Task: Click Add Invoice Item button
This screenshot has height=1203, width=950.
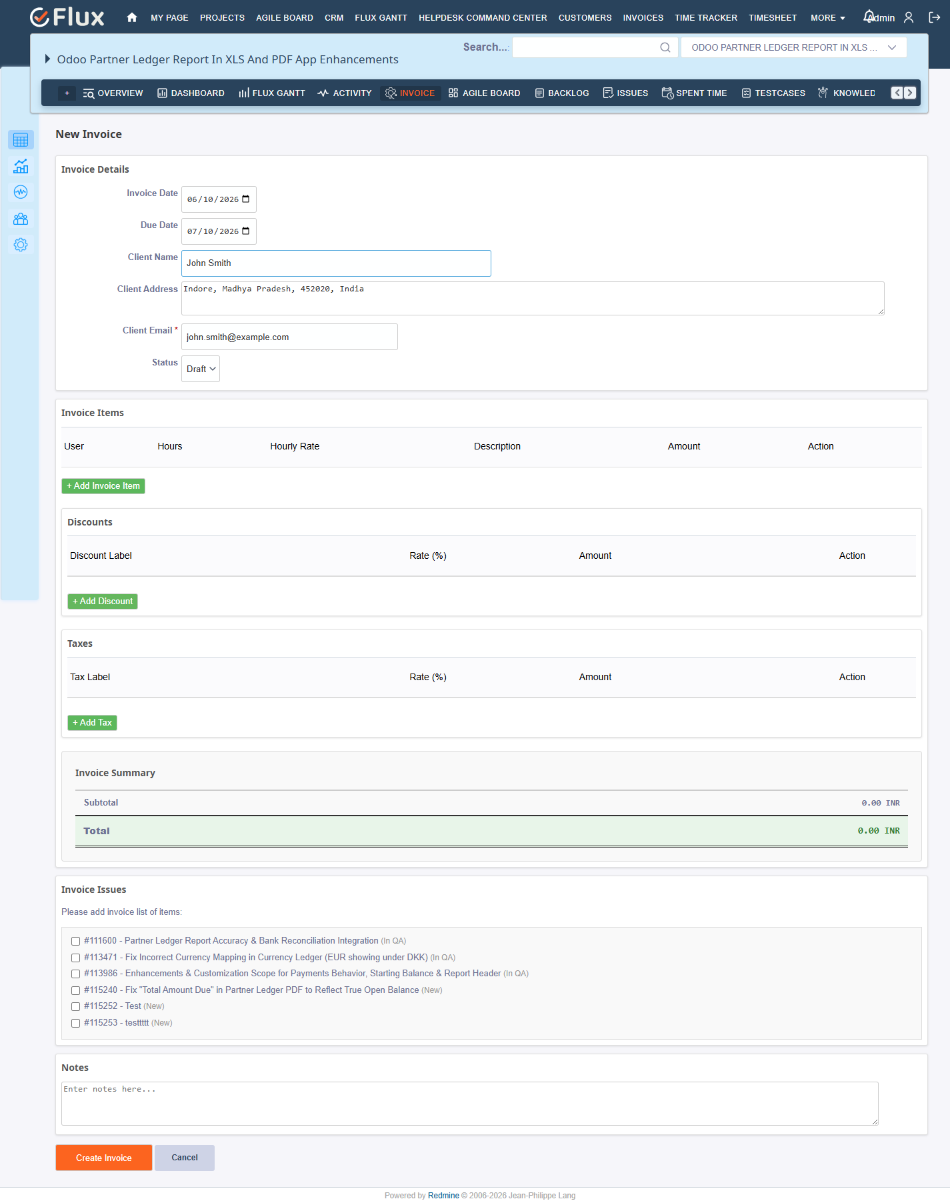Action: [x=103, y=486]
